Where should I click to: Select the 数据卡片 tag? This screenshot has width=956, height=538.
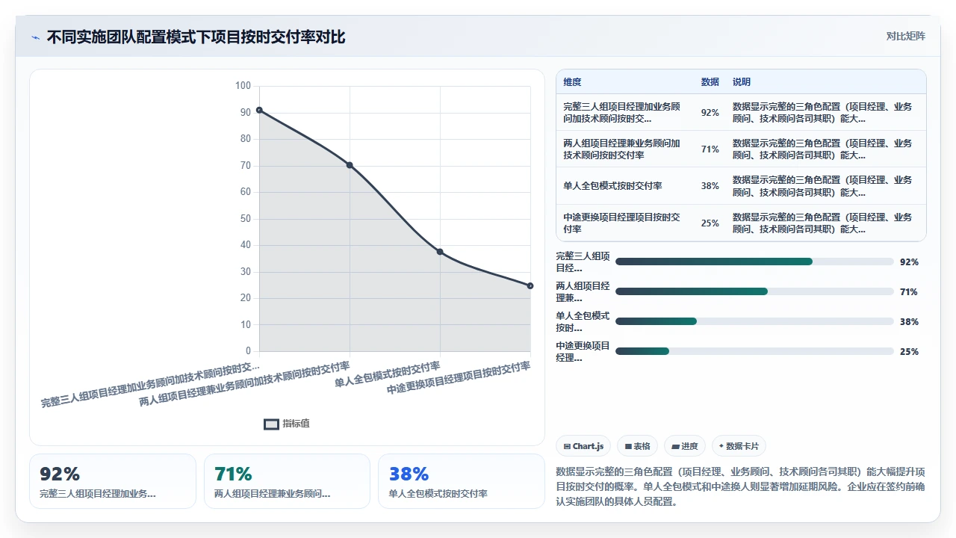739,446
